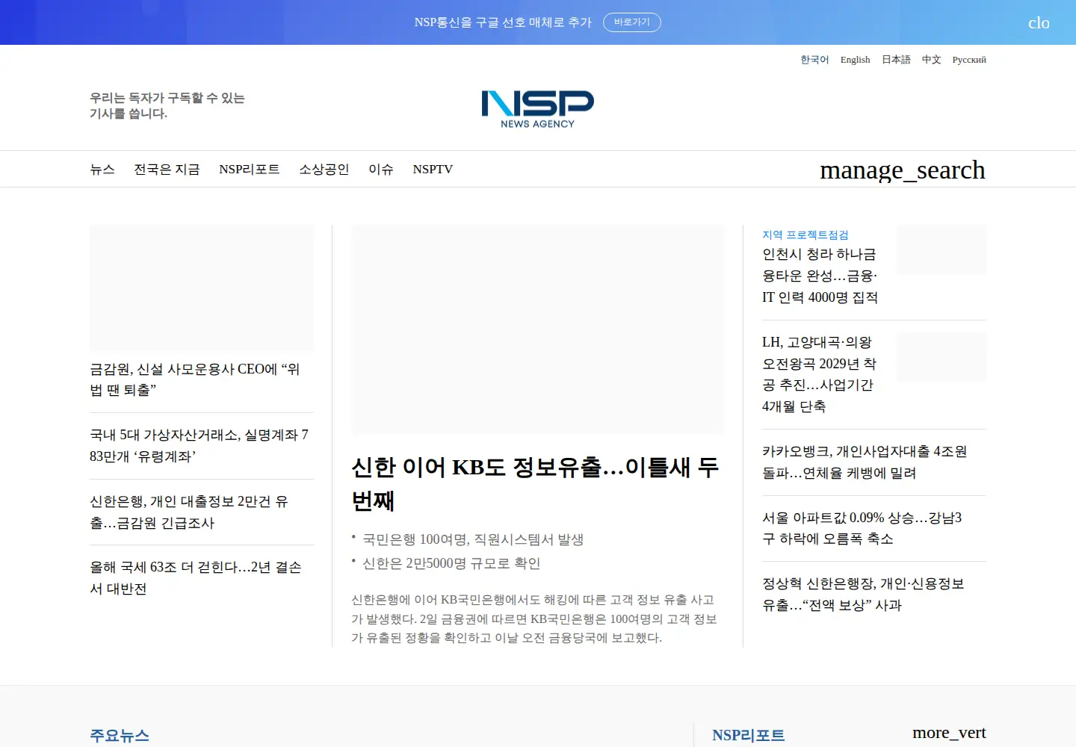Open the 지역 프로젝트점검 category label
1076x747 pixels.
(x=806, y=235)
